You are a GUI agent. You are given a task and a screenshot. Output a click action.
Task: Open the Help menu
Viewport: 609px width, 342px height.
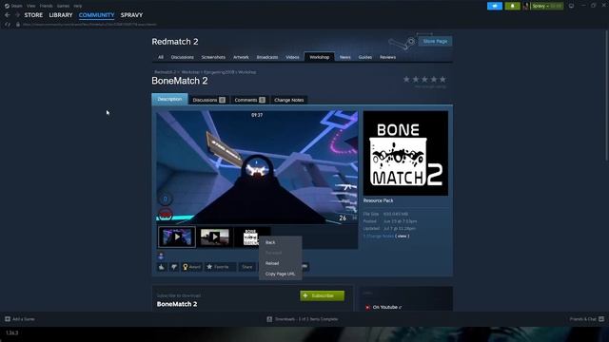coord(78,6)
